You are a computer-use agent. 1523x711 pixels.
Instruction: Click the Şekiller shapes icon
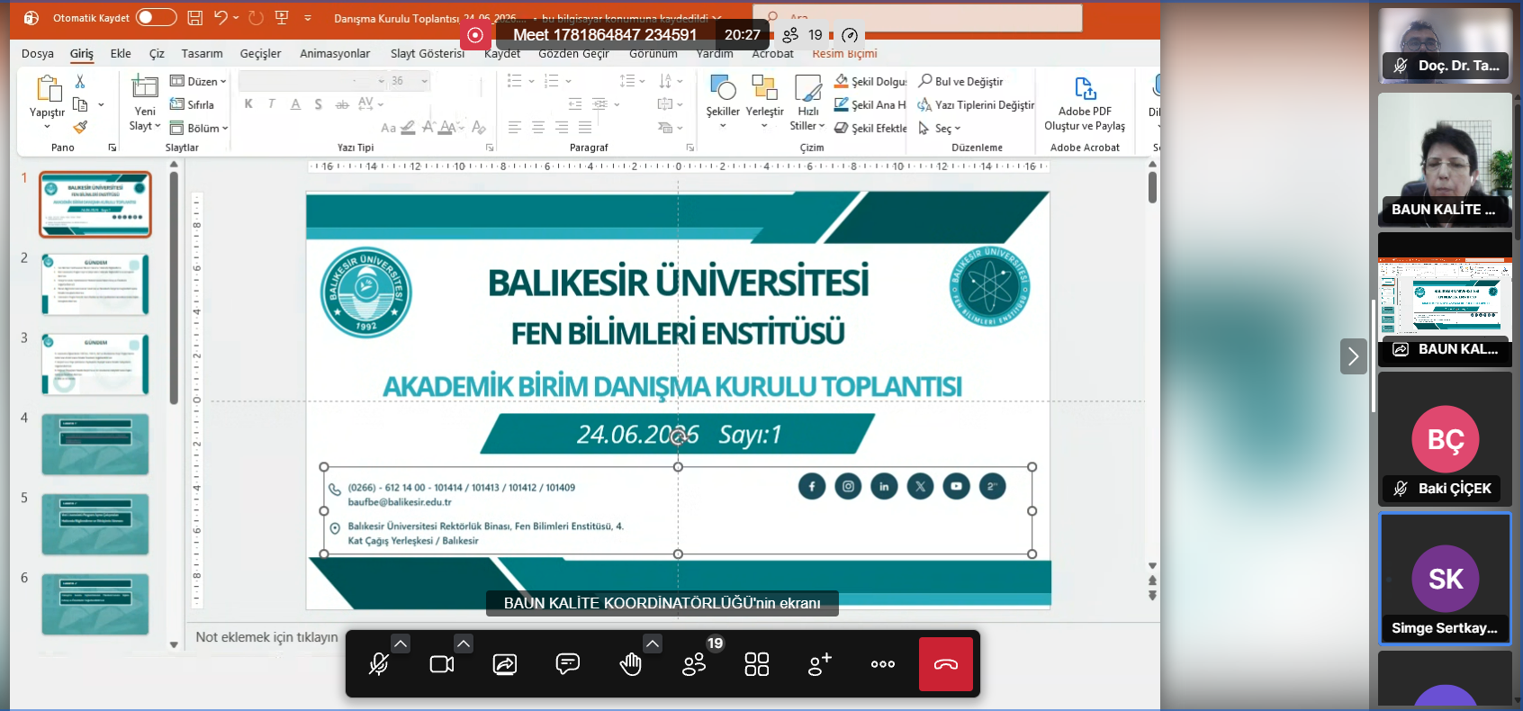point(723,88)
